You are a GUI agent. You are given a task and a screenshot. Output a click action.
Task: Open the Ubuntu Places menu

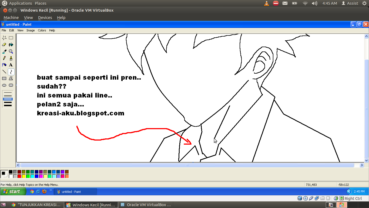tap(41, 3)
